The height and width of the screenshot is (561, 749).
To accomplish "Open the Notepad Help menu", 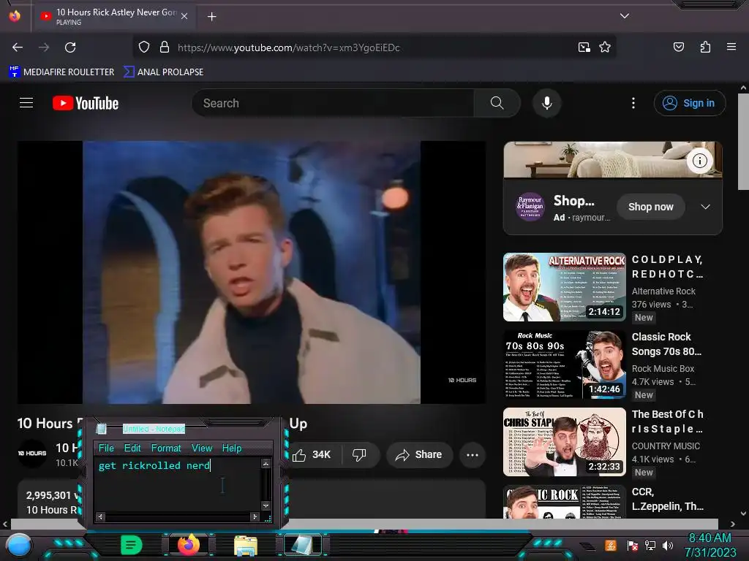I will point(232,448).
